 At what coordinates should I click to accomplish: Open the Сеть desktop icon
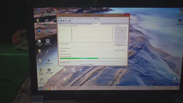39,32
